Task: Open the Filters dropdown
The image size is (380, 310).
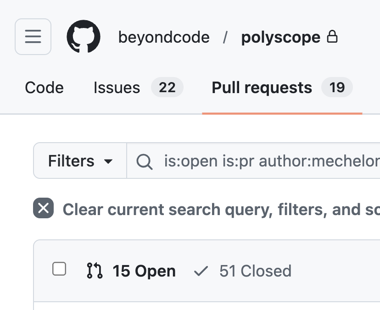Action: pyautogui.click(x=80, y=161)
